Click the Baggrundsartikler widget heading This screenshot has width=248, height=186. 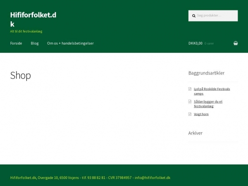pos(206,73)
